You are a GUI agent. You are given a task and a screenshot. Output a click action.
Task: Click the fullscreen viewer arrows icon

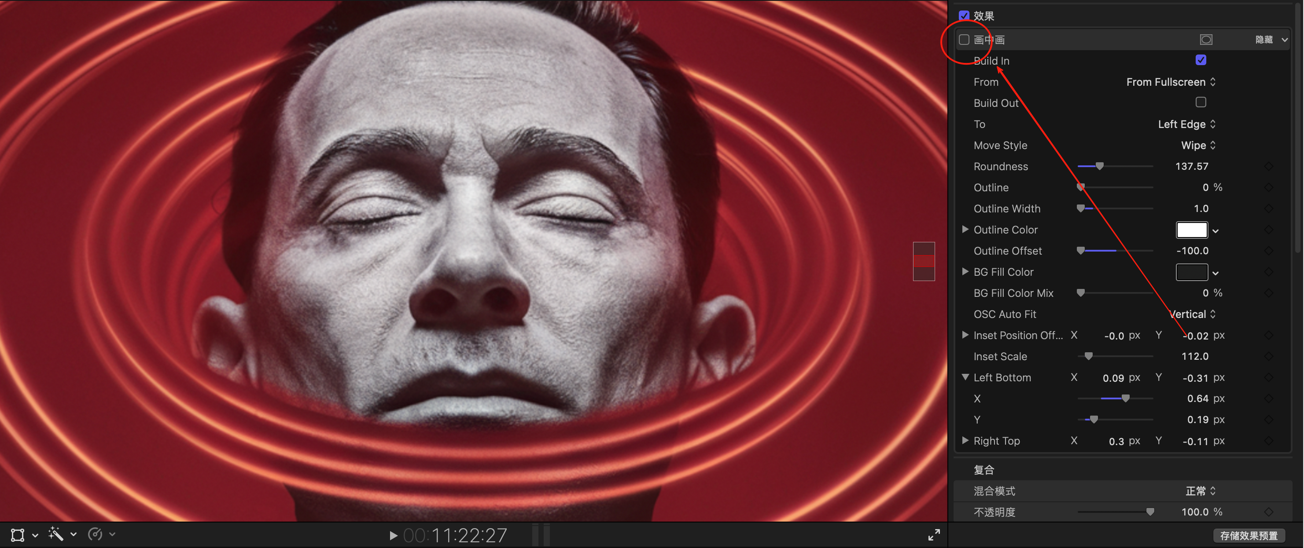(934, 535)
